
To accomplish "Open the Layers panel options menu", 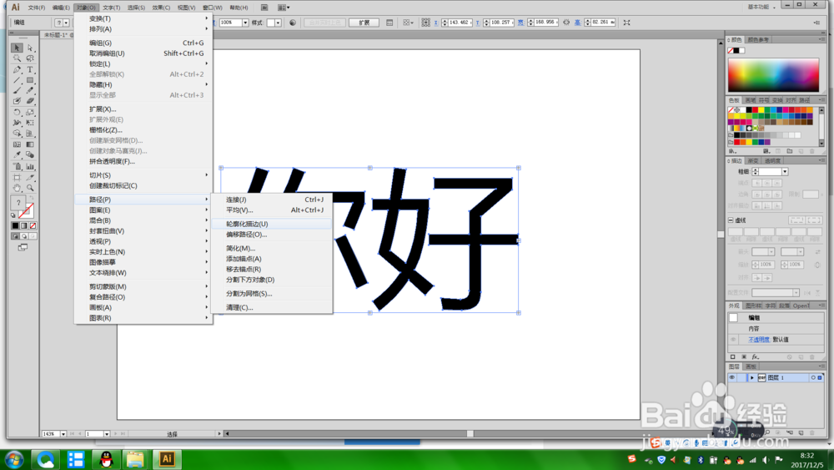I will [x=821, y=366].
